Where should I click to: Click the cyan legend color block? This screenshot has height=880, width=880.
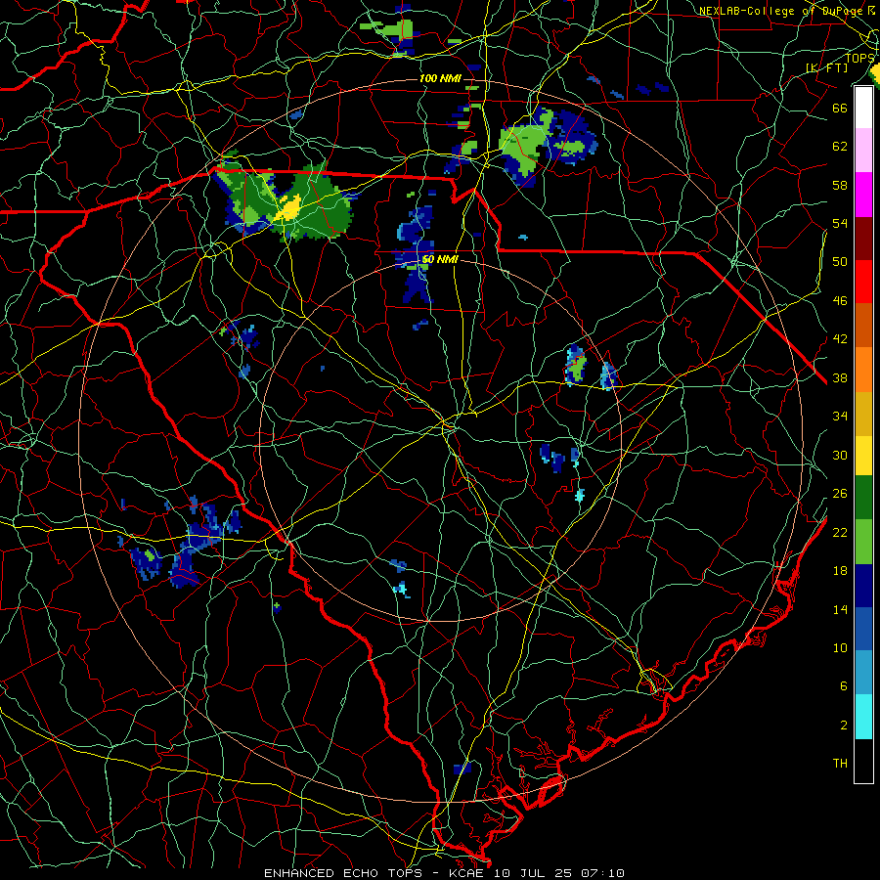(863, 717)
